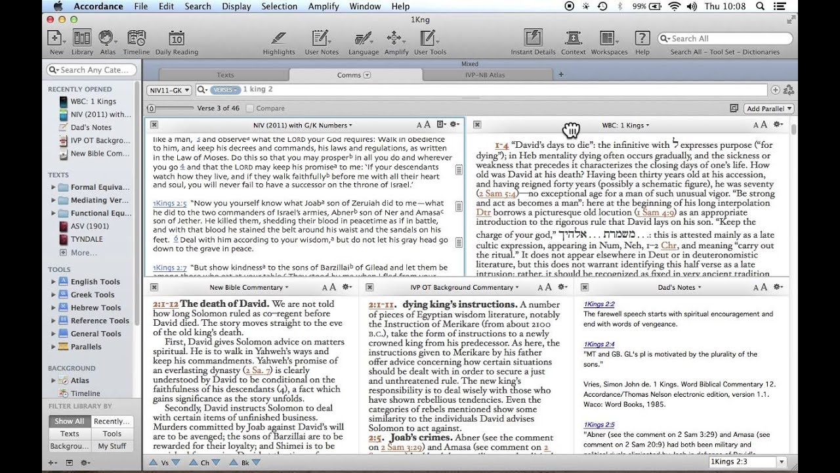Image resolution: width=840 pixels, height=473 pixels.
Task: Open NIV (2011) with G/K Numbers pane menu
Action: pyautogui.click(x=303, y=125)
